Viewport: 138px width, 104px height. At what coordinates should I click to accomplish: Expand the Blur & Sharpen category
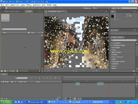tap(111, 52)
